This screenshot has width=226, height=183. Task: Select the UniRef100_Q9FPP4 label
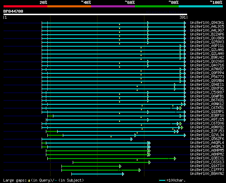[207, 73]
